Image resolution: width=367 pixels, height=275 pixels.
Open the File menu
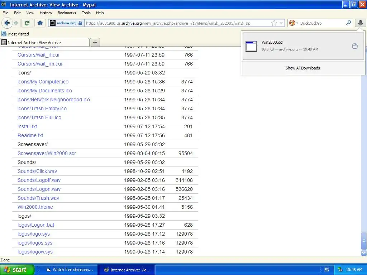(5, 13)
